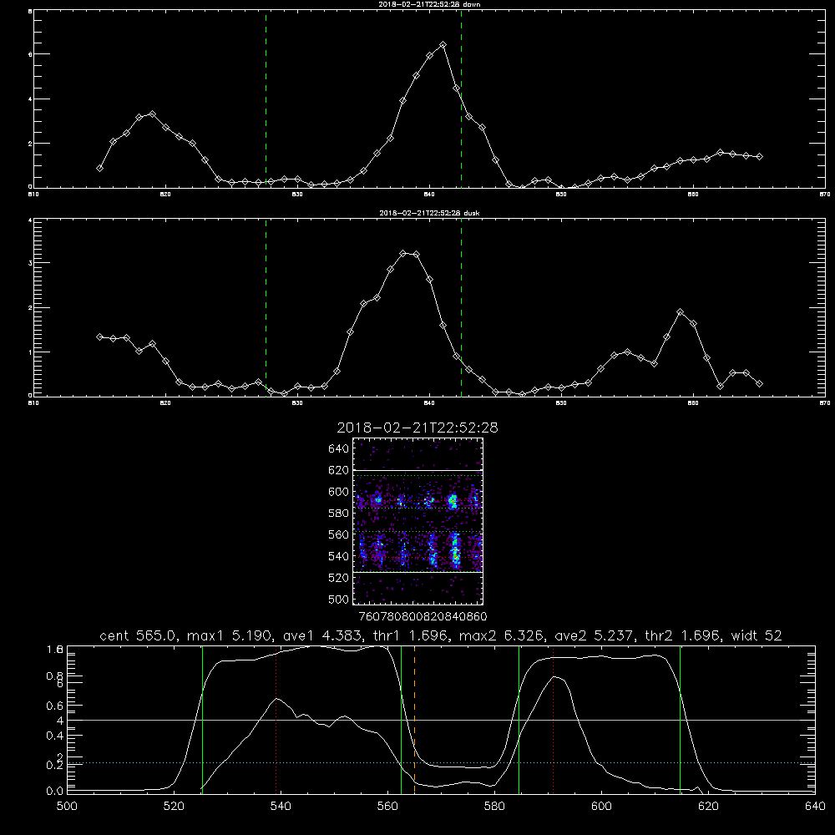The width and height of the screenshot is (835, 835).
Task: Click the red dotted line near 591
Action: click(x=554, y=720)
